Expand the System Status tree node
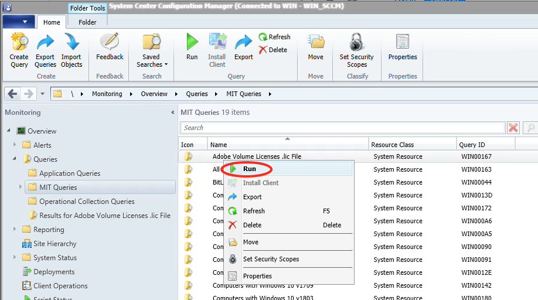This screenshot has width=538, height=300. (x=15, y=257)
